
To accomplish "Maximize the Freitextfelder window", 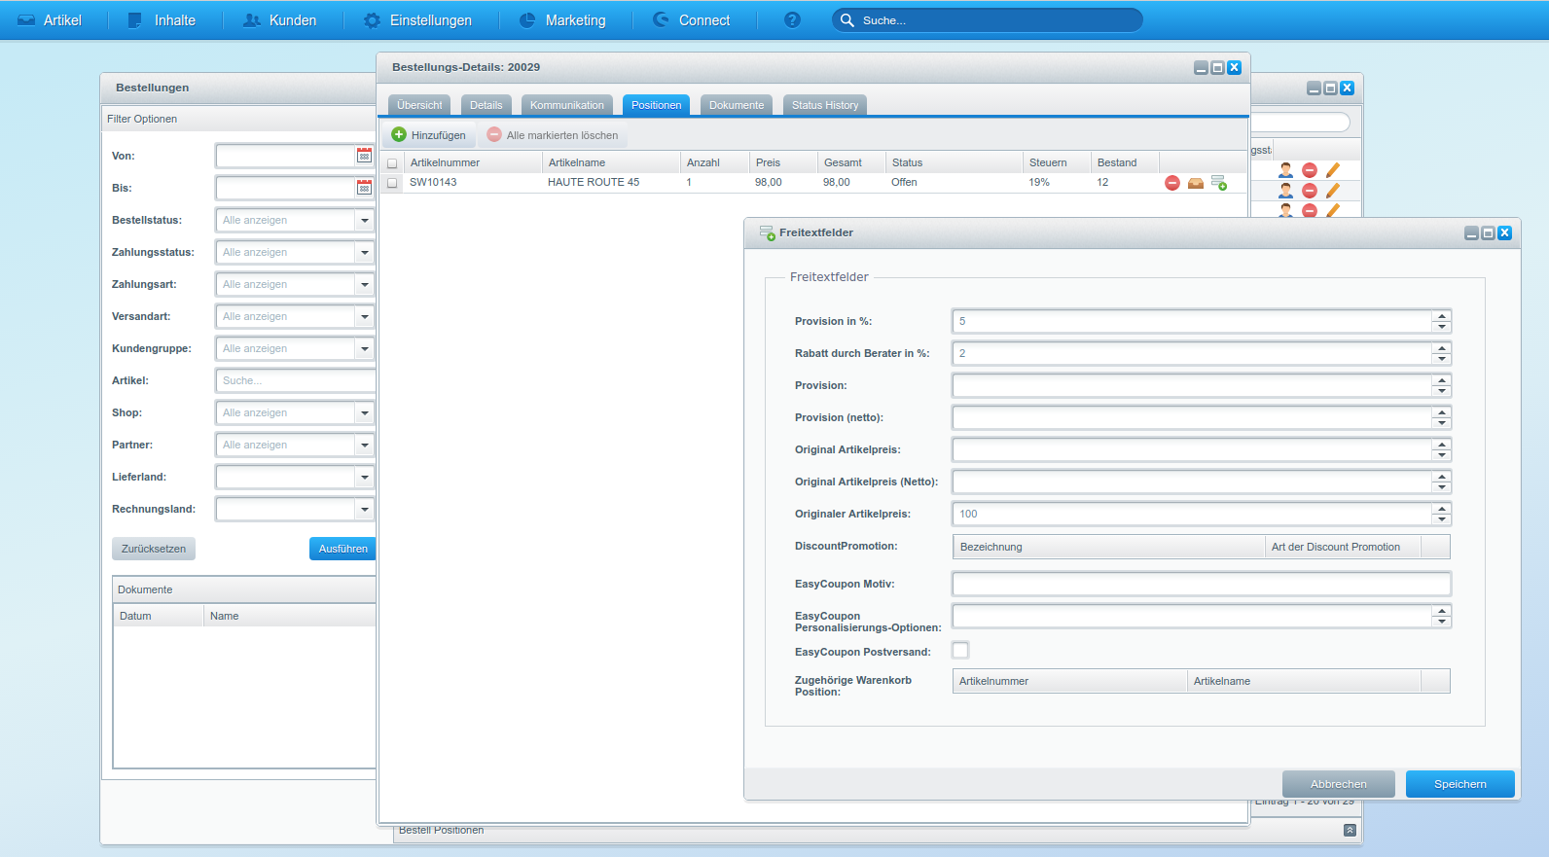I will click(1488, 232).
